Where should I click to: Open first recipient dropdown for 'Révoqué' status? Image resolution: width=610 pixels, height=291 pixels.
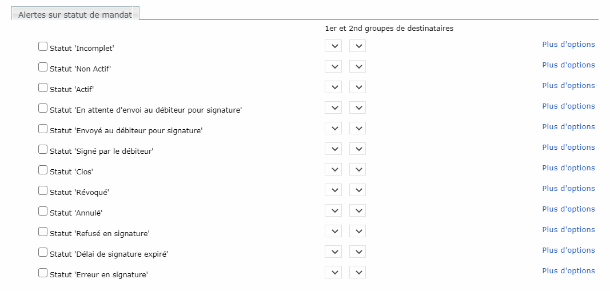coord(333,190)
